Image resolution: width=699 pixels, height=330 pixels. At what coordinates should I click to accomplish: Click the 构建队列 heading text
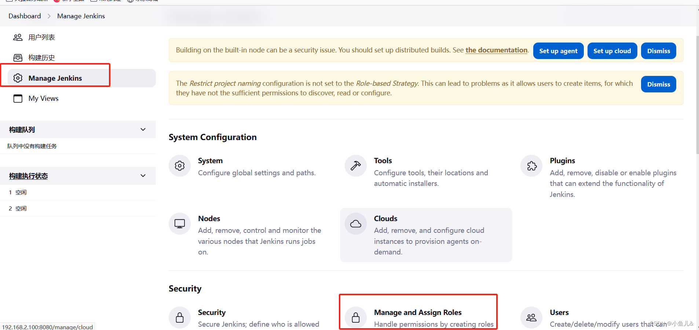click(22, 130)
